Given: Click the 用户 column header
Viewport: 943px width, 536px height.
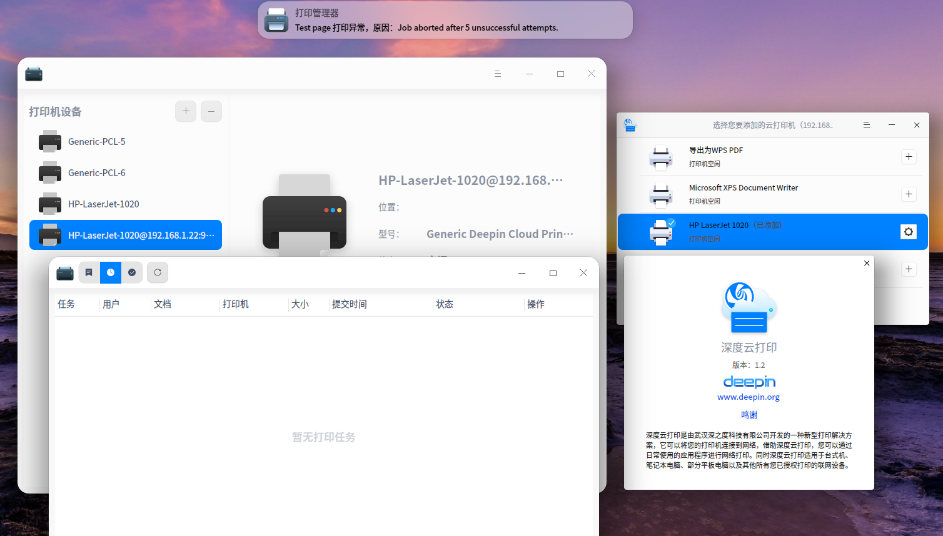Looking at the screenshot, I should click(111, 304).
